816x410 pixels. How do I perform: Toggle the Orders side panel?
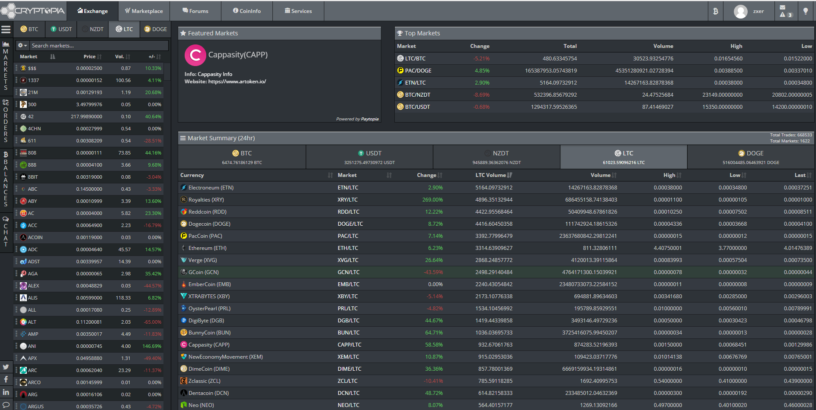pos(6,121)
